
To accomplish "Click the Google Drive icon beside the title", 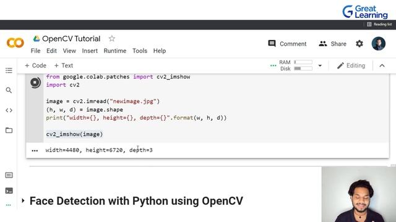I will 37,38.
